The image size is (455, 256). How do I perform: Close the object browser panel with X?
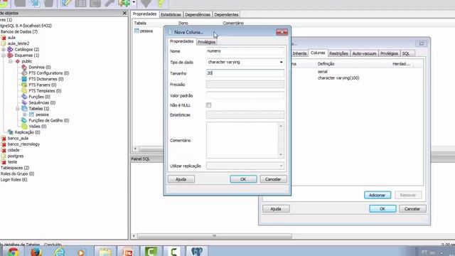[124, 13]
